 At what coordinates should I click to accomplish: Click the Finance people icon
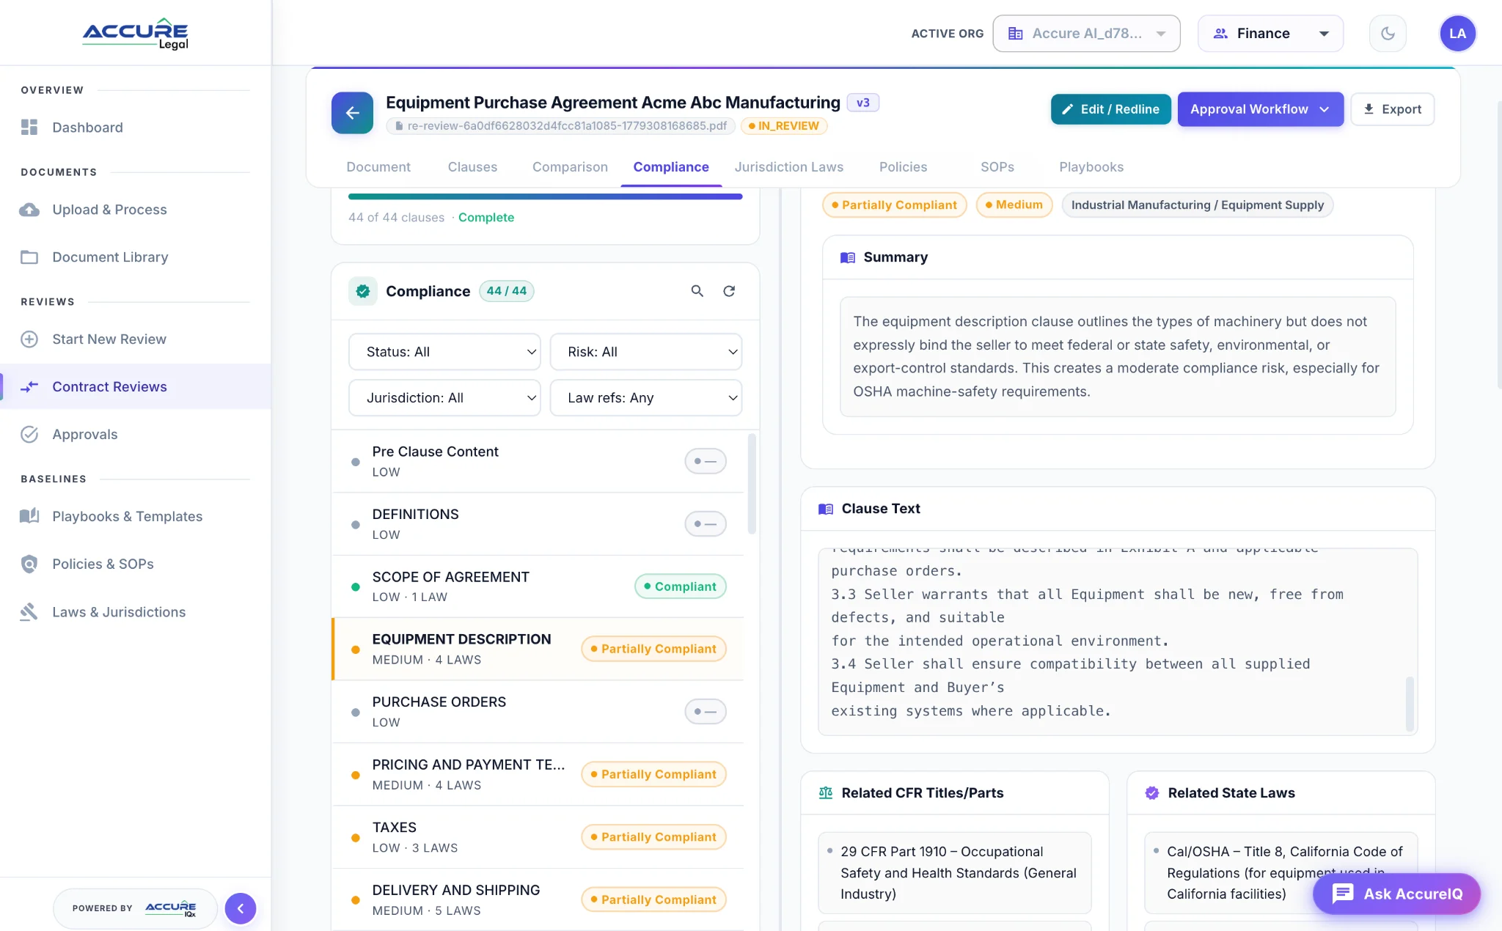pyautogui.click(x=1220, y=34)
